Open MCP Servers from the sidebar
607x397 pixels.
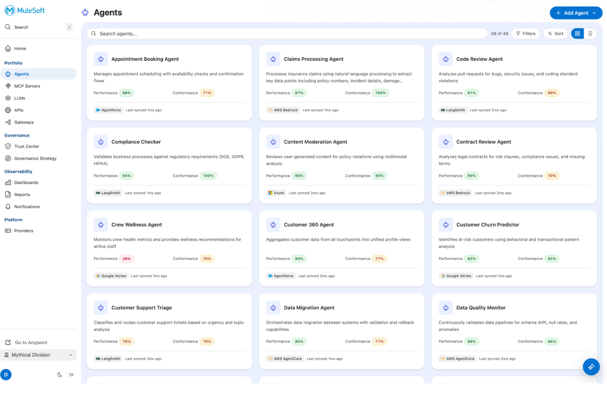click(x=27, y=86)
